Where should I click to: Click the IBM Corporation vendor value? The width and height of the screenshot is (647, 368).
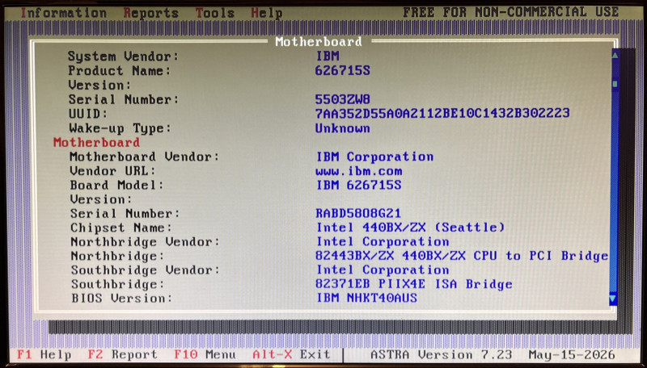click(x=374, y=157)
